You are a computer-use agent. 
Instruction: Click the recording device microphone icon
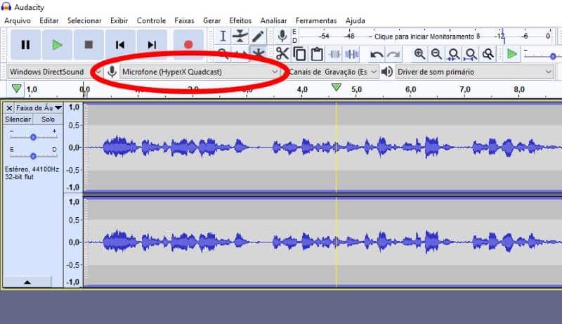point(112,72)
